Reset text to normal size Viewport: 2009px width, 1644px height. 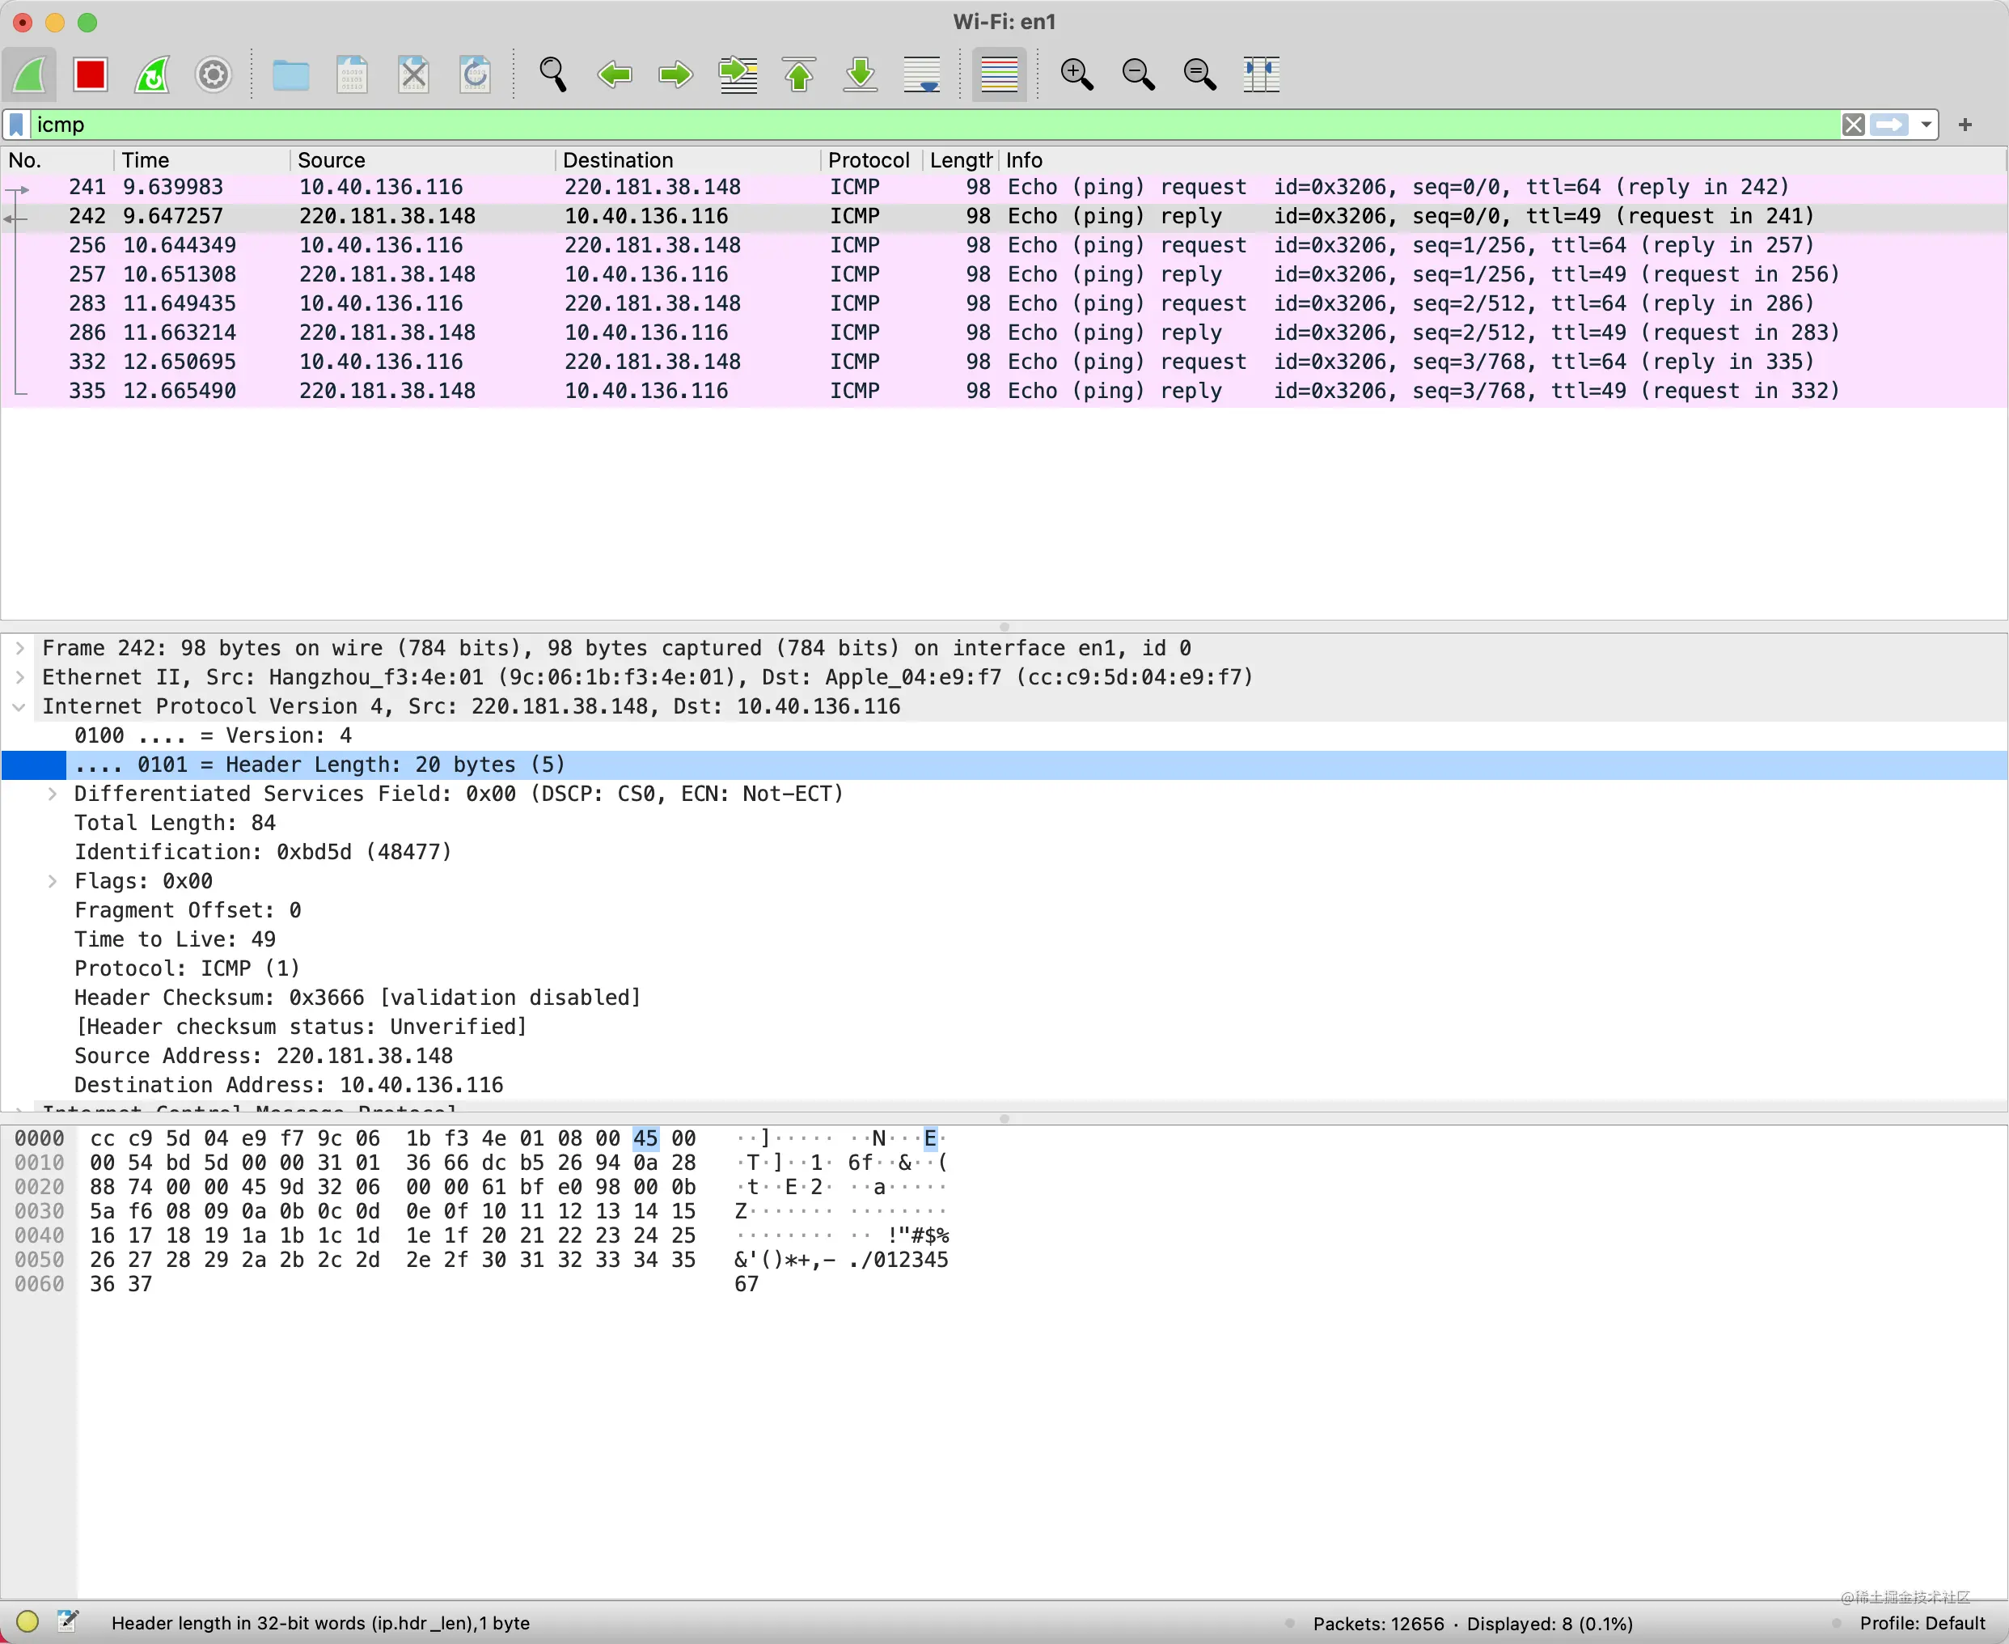1200,74
